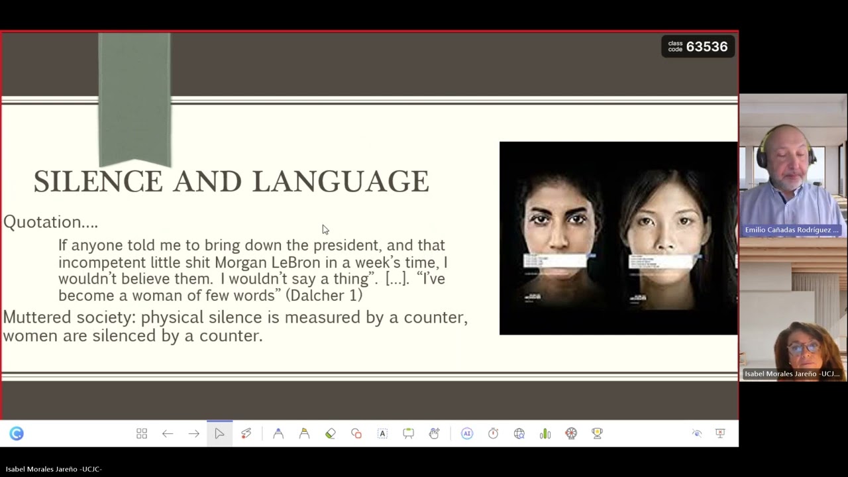The image size is (848, 477).
Task: Click the 'Muttered society' paragraph
Action: pyautogui.click(x=235, y=326)
